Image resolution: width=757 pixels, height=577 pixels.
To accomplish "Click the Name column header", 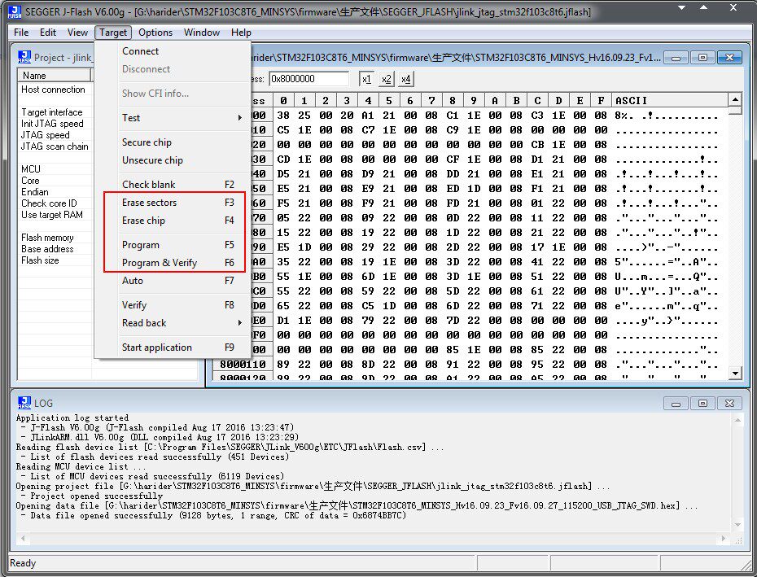I will [x=54, y=76].
